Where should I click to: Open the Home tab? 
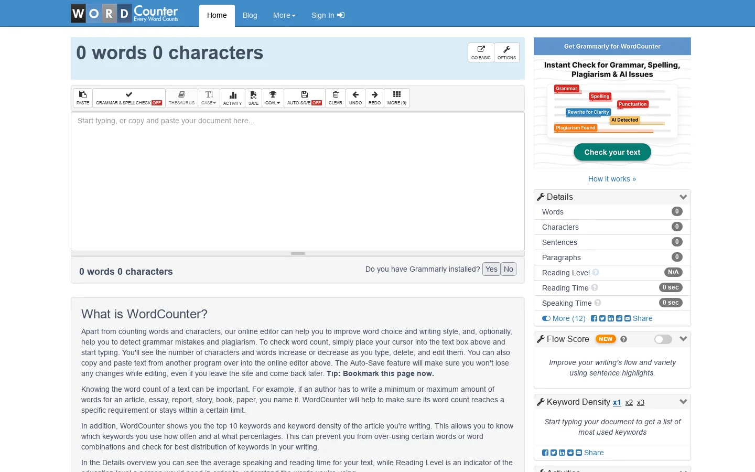pyautogui.click(x=217, y=16)
